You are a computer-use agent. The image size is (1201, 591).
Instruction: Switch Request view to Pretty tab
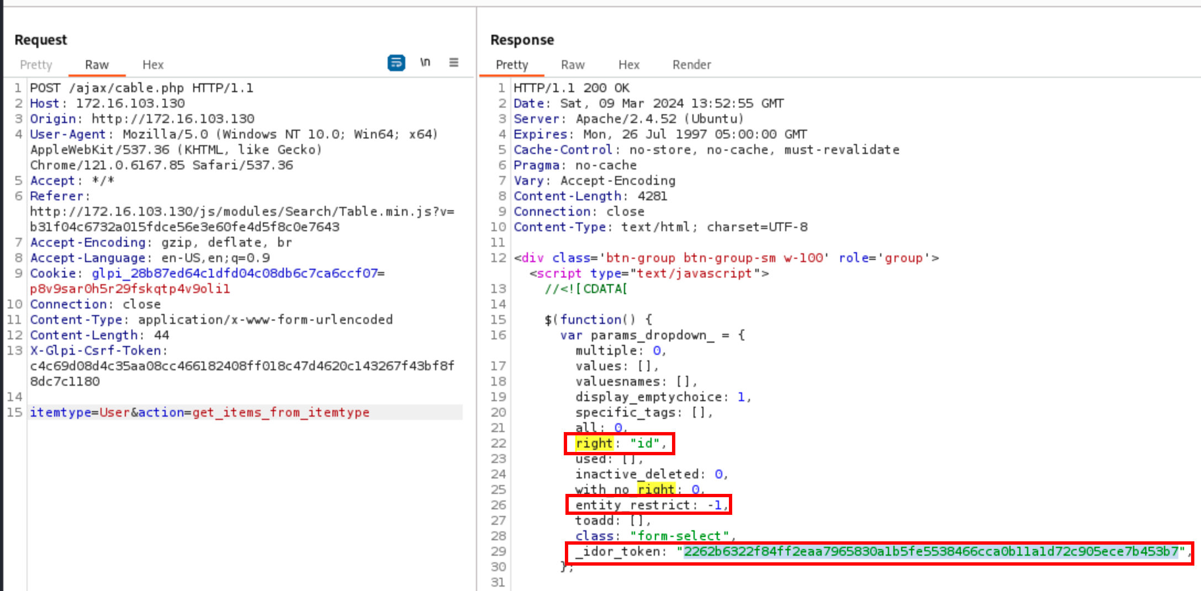(x=36, y=65)
